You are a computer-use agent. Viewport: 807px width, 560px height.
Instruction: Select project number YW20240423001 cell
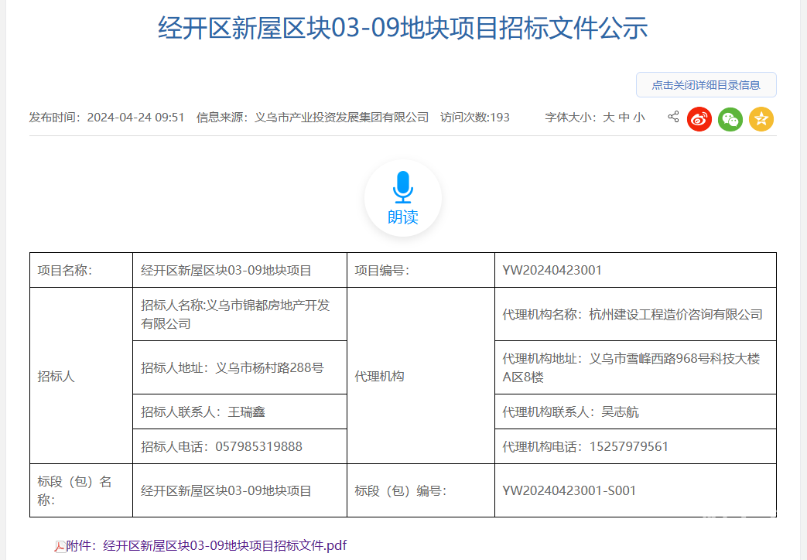click(552, 270)
